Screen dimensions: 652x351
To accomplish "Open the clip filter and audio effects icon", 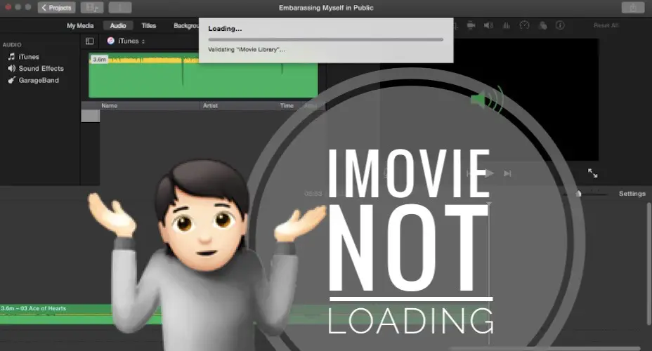I will [542, 25].
